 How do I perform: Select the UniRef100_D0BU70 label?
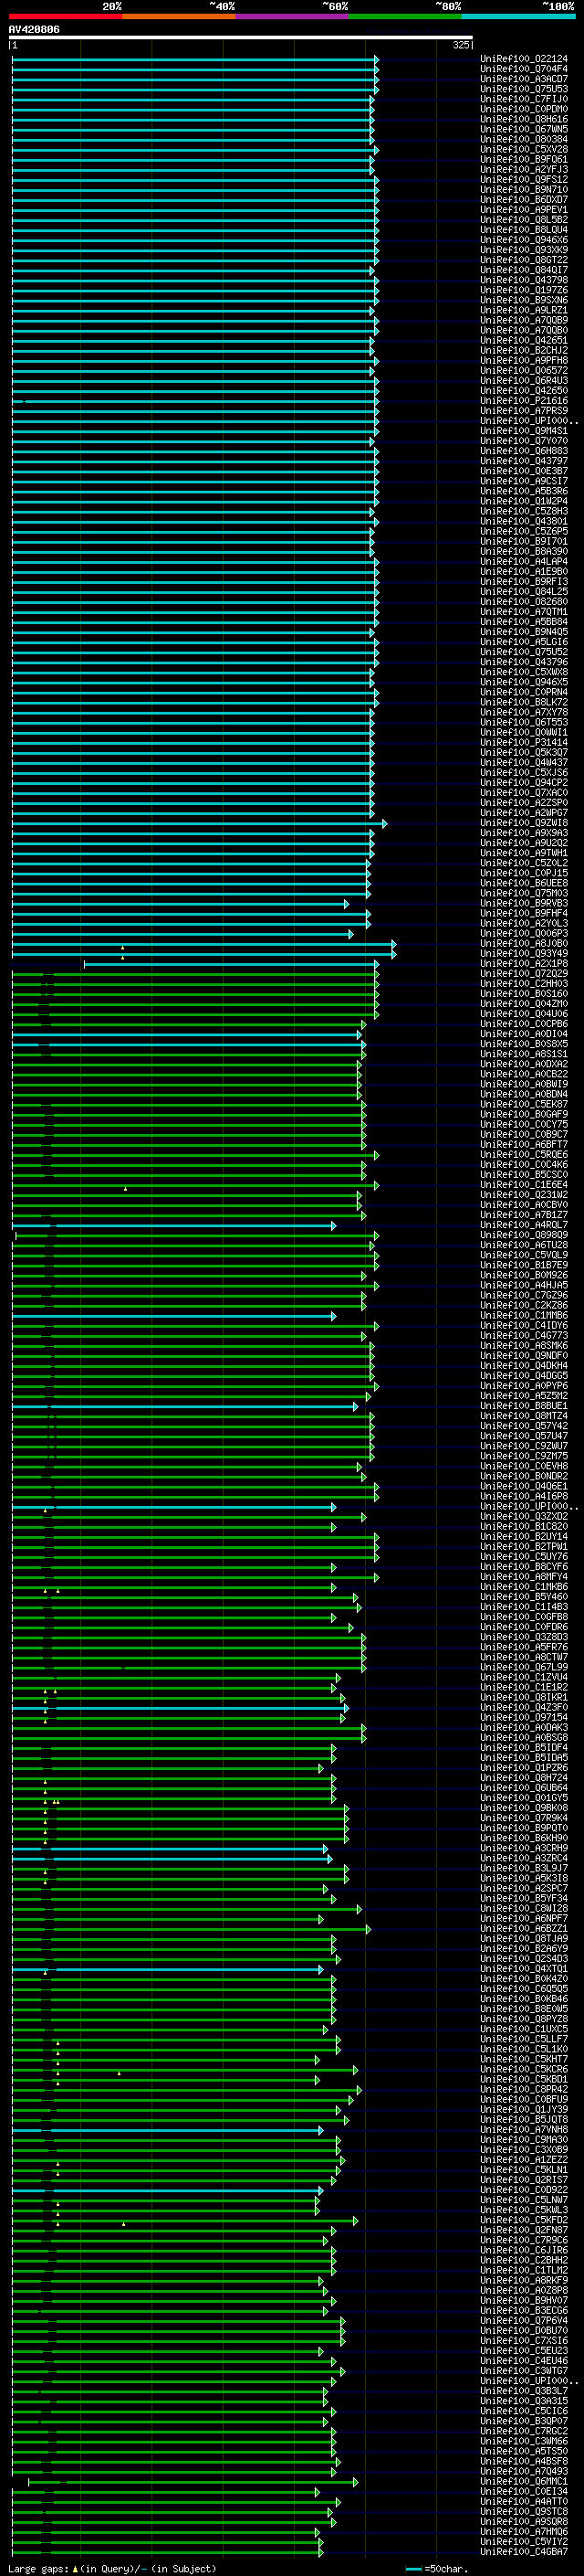click(524, 2330)
